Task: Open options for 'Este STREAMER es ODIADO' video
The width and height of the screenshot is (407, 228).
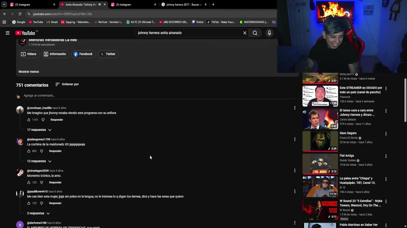Action: (386, 88)
